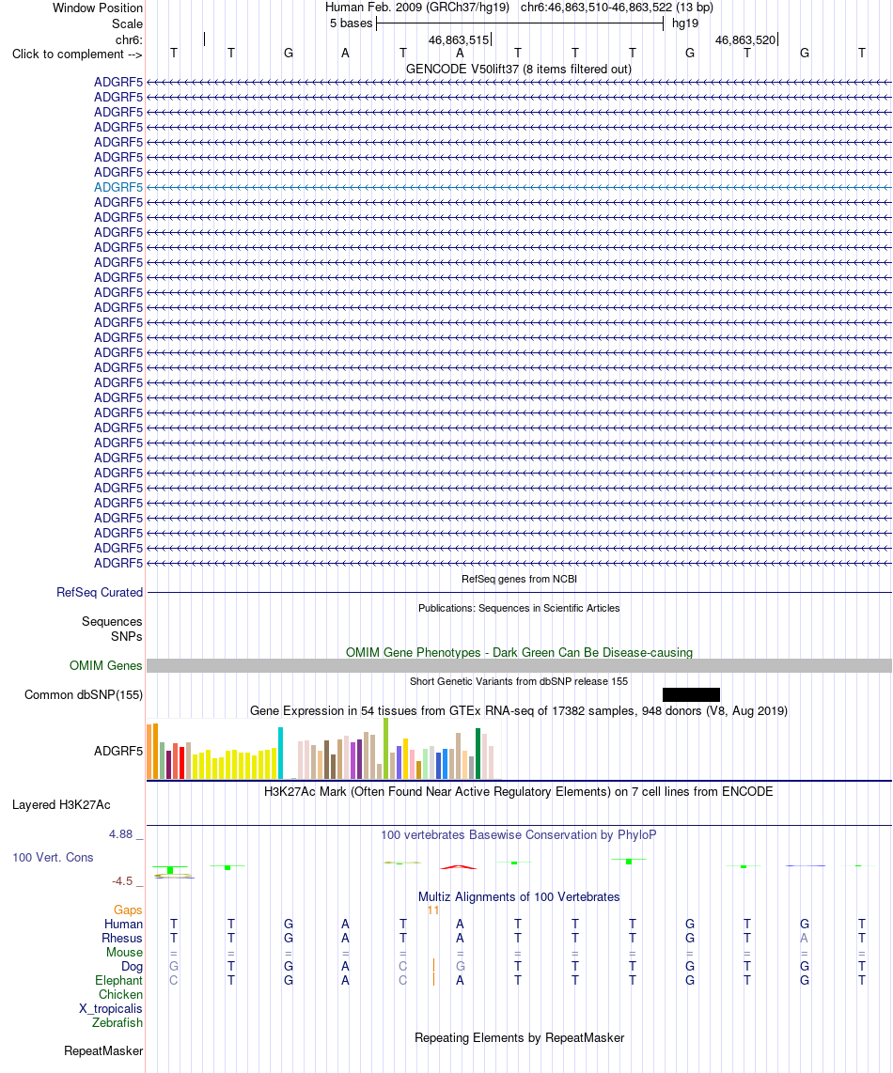Image resolution: width=893 pixels, height=1073 pixels.
Task: Click the gray OMIM Genes item bar
Action: pos(519,666)
